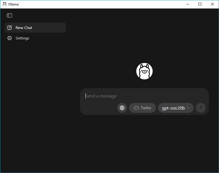Close the Ollama window
219x173 pixels.
(212, 4)
